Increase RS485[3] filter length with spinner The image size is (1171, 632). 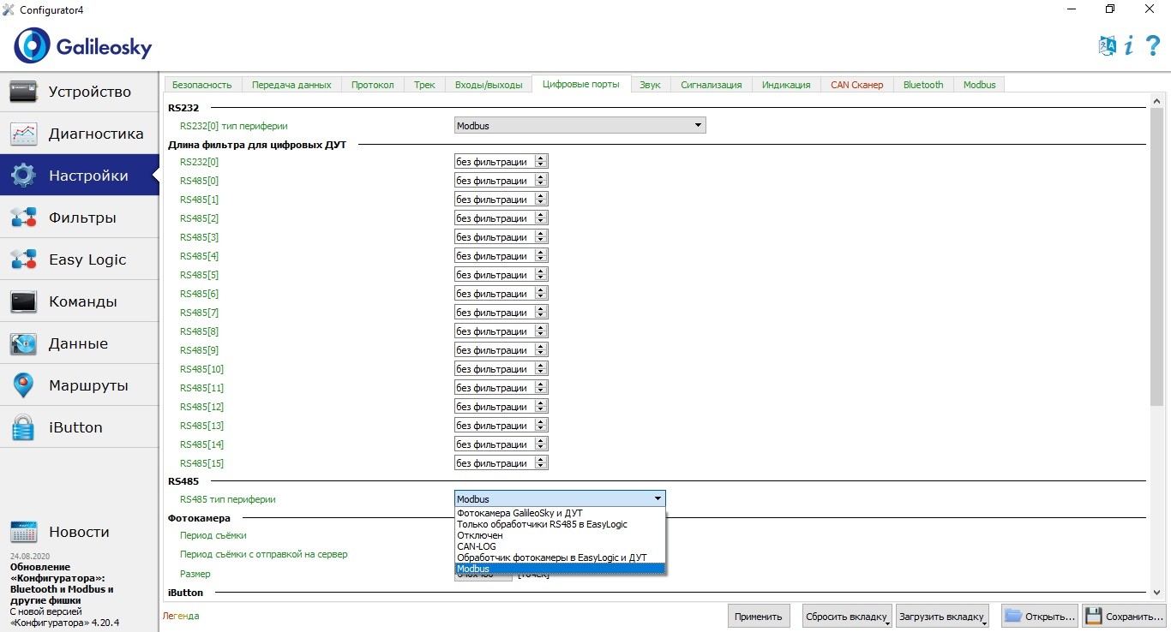coord(540,234)
